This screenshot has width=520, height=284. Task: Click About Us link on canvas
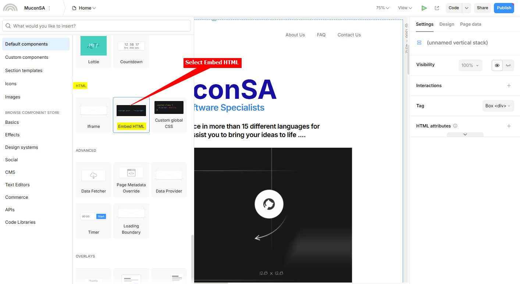click(295, 35)
